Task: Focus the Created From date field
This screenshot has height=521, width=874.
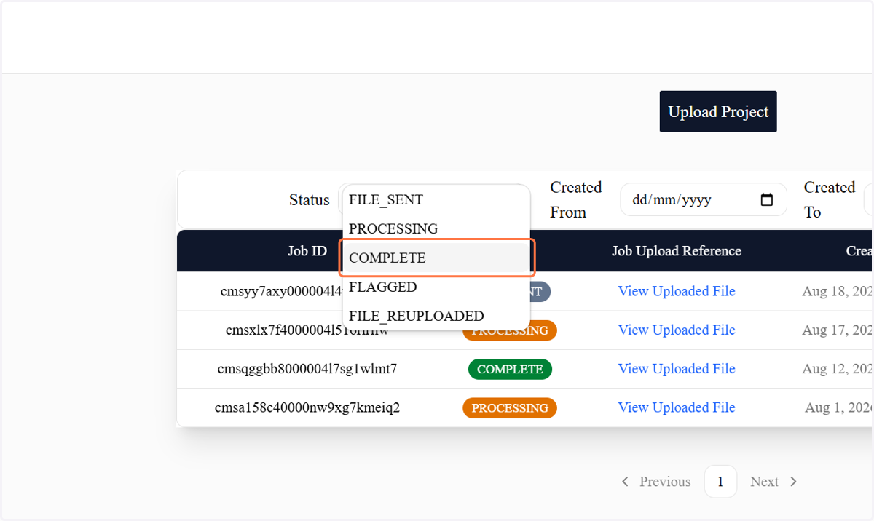Action: coord(704,199)
